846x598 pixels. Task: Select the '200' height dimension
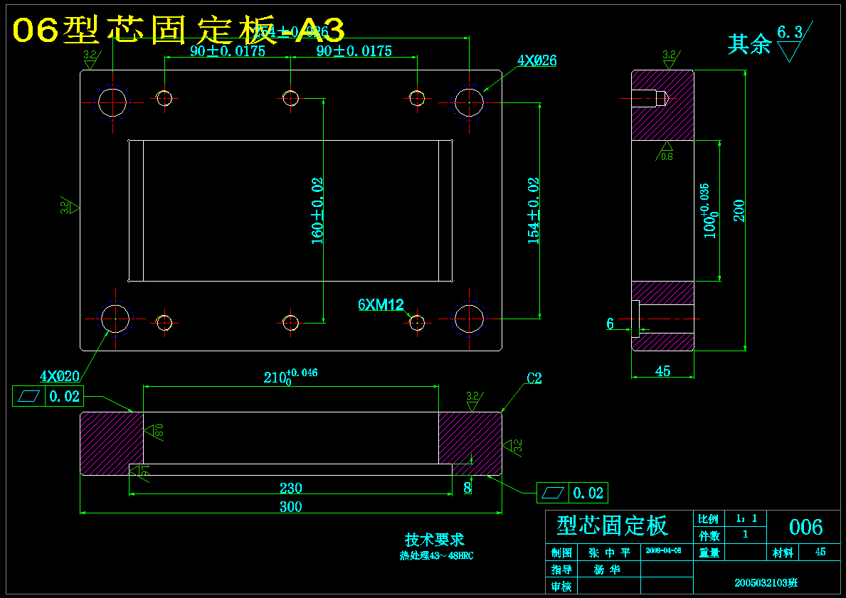click(x=739, y=211)
